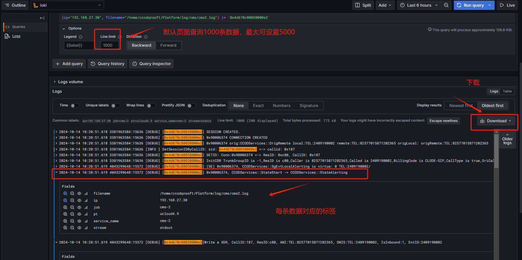Click the Line limit input field
Image resolution: width=522 pixels, height=260 pixels.
(110, 45)
